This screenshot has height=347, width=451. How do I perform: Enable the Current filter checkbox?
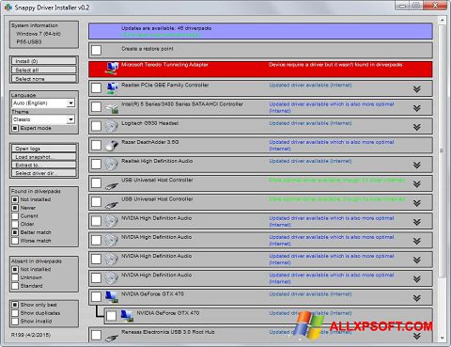[x=15, y=216]
